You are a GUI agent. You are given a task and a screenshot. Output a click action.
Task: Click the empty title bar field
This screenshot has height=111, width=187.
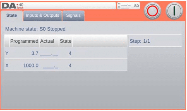70,6
